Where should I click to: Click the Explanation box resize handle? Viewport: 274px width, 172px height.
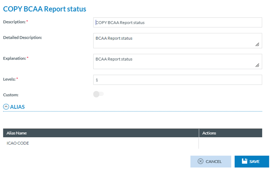click(257, 65)
